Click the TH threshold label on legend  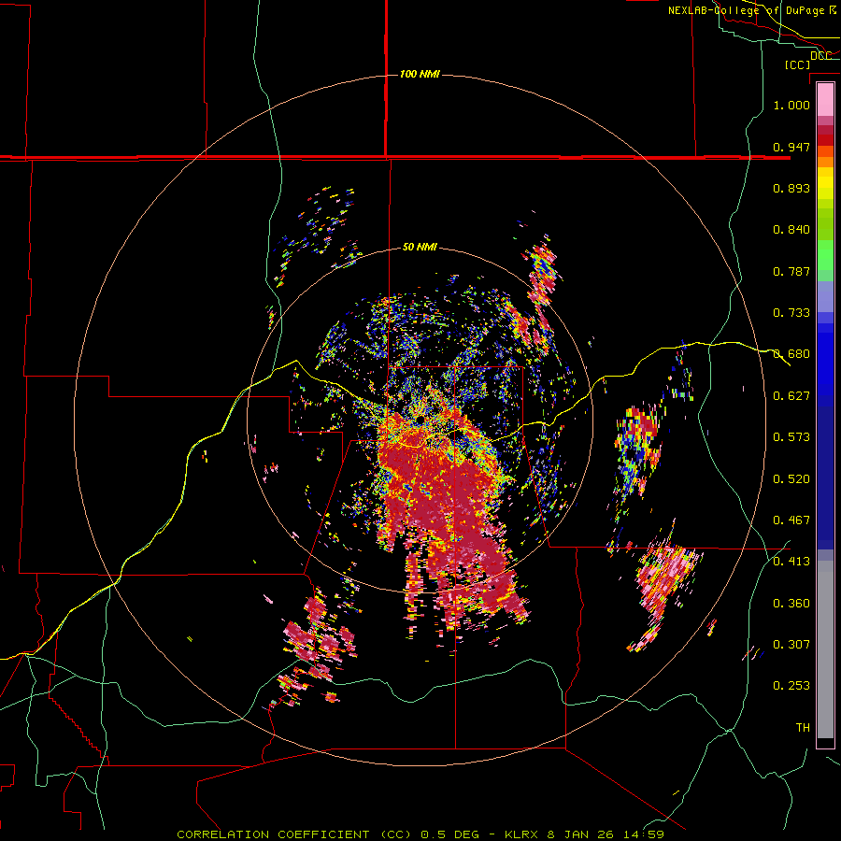coord(803,728)
